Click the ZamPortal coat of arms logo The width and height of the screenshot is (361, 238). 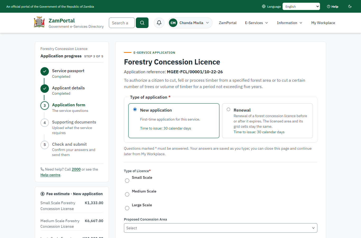(x=39, y=22)
